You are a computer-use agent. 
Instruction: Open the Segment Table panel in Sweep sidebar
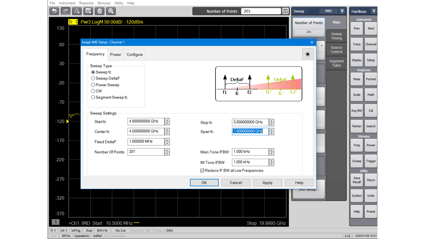tap(336, 63)
